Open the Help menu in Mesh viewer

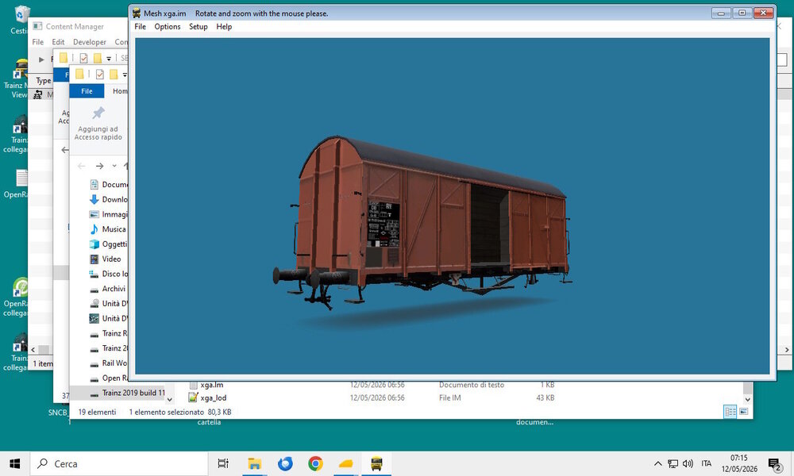coord(224,27)
